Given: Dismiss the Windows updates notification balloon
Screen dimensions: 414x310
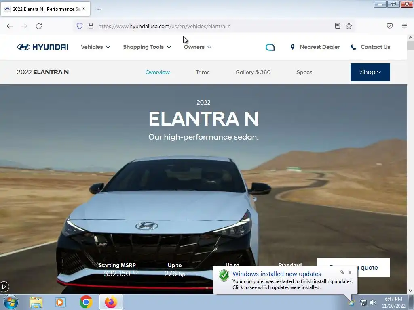Looking at the screenshot, I should click(x=350, y=272).
